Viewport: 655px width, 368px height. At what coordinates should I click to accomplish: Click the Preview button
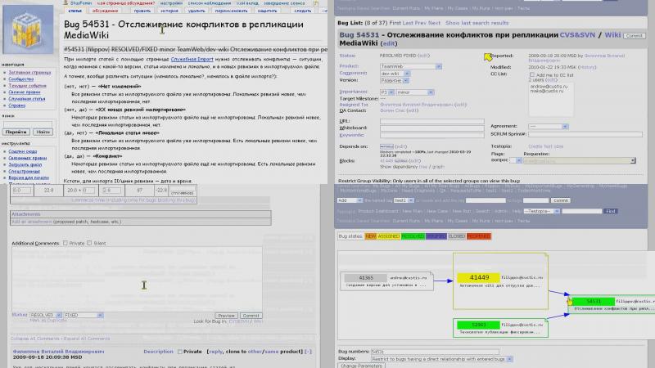point(227,316)
